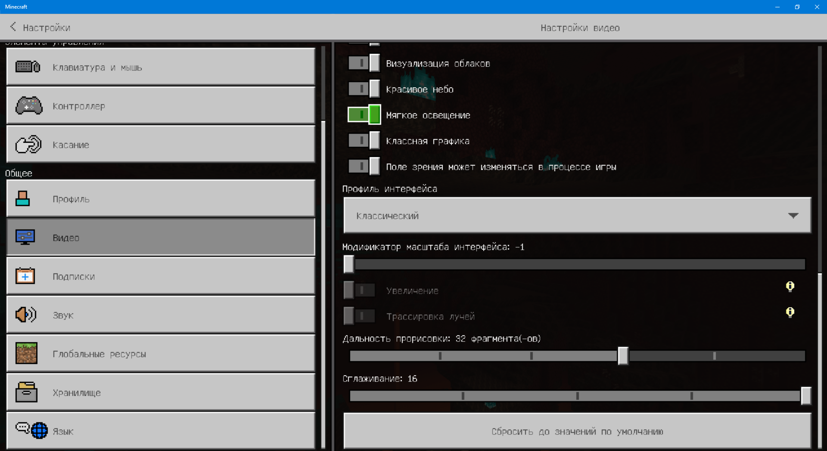The width and height of the screenshot is (827, 451).
Task: Click the gamepad Контроллер icon
Action: pyautogui.click(x=29, y=106)
